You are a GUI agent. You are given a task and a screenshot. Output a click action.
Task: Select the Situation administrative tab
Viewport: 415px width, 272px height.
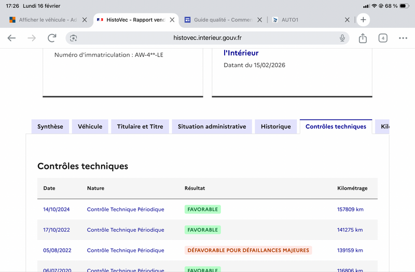click(212, 126)
